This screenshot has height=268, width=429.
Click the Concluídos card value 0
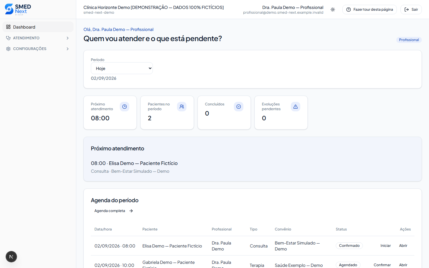pyautogui.click(x=207, y=113)
